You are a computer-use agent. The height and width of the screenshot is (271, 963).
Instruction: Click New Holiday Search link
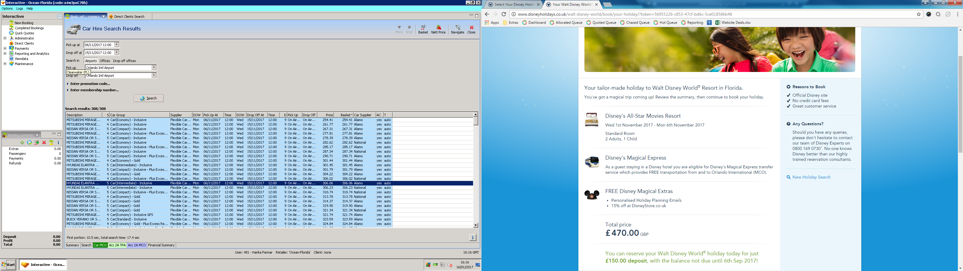pyautogui.click(x=811, y=177)
